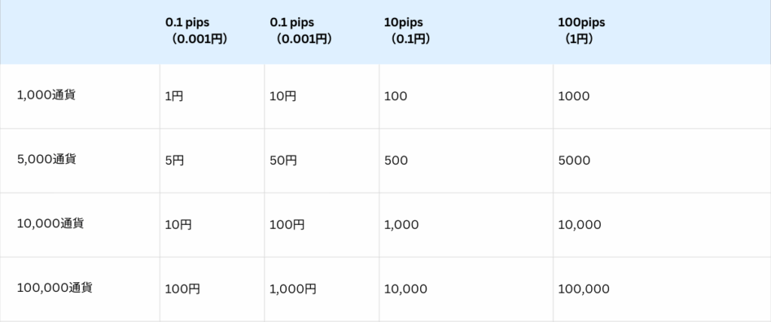The width and height of the screenshot is (771, 322).
Task: Select the 1,000円 cell
Action: pos(293,289)
